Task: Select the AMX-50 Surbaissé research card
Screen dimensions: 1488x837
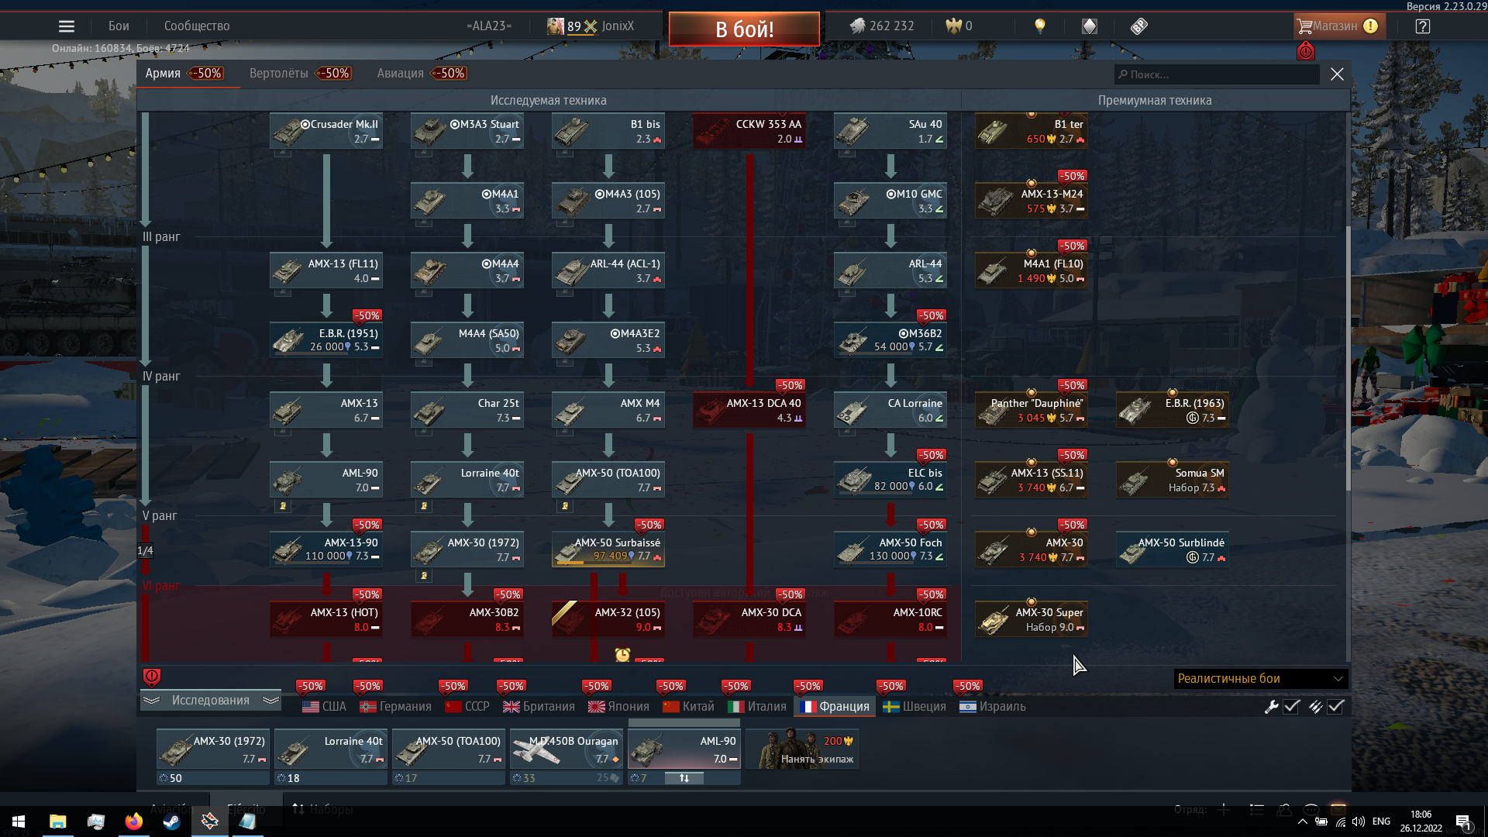Action: click(608, 549)
